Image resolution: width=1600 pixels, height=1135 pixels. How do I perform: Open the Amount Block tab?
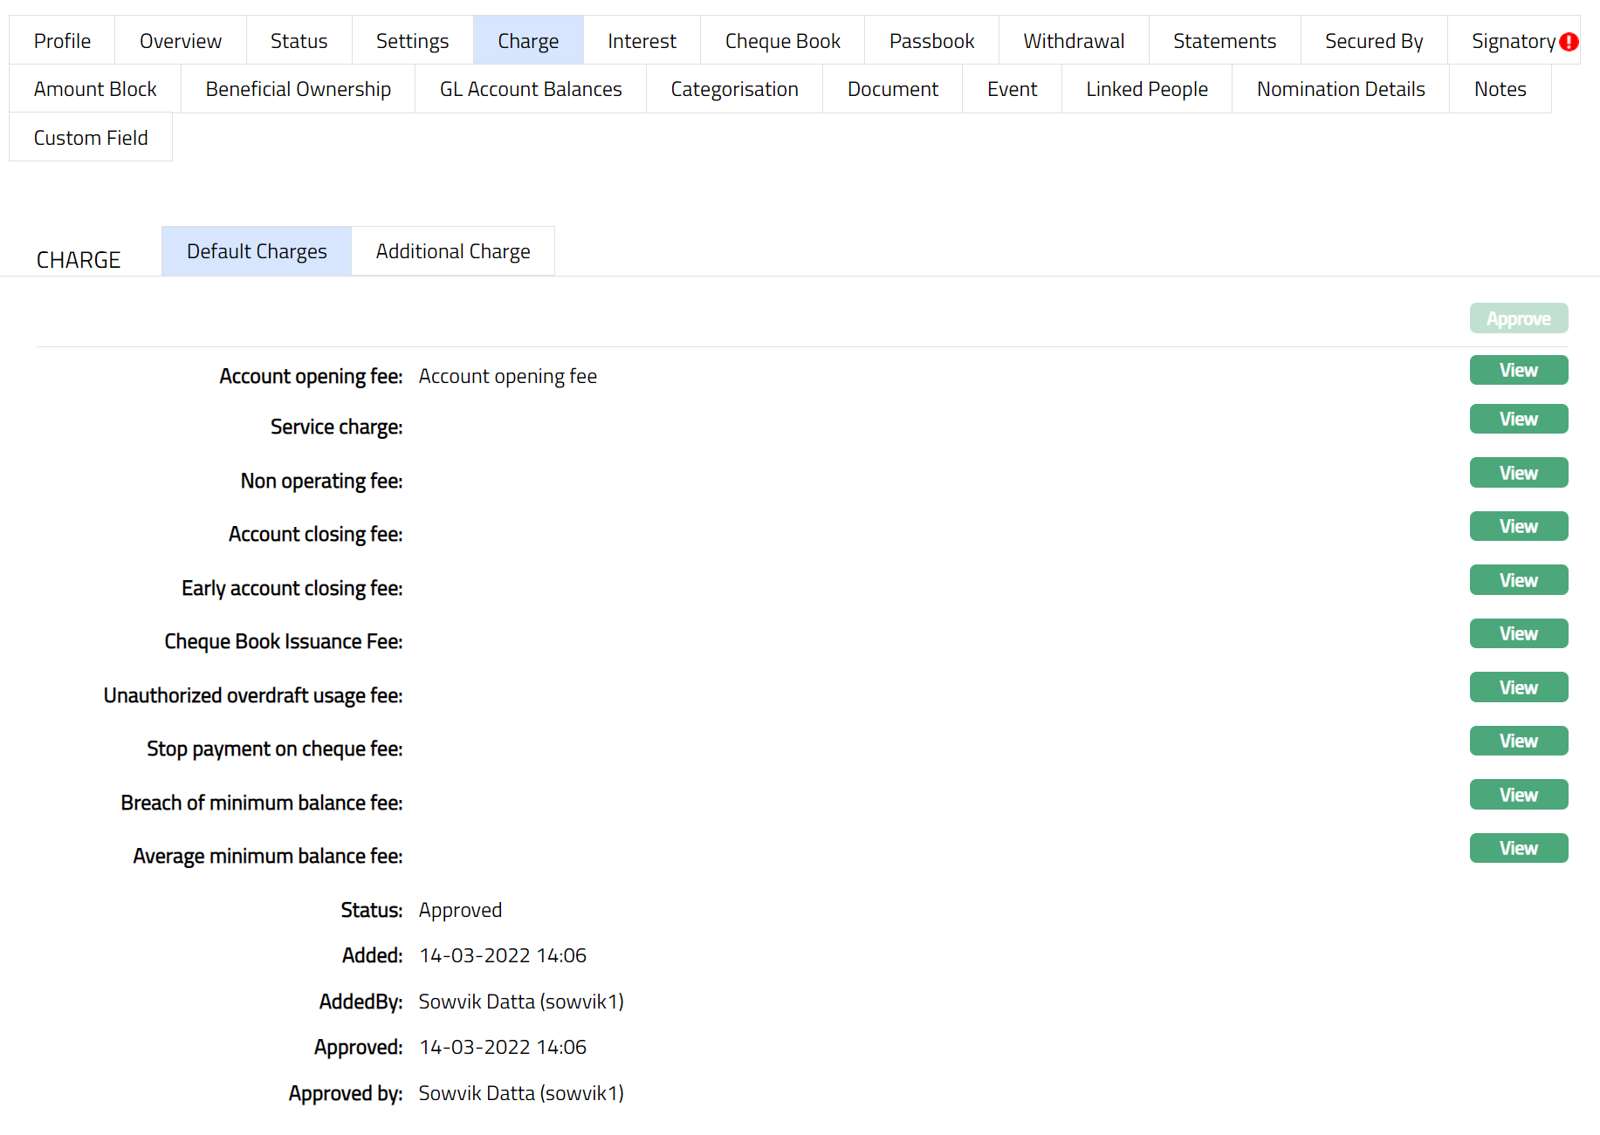[x=95, y=89]
